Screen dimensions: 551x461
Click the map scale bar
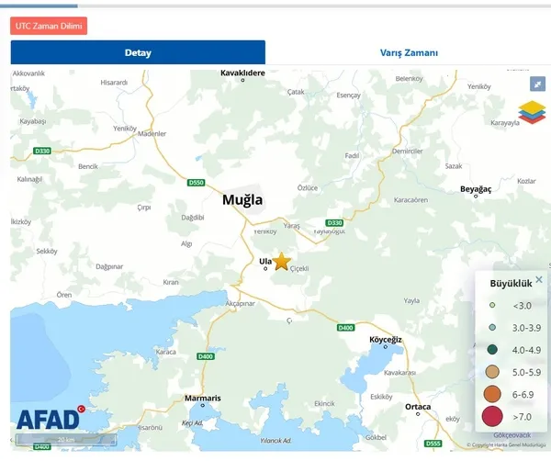[x=66, y=440]
